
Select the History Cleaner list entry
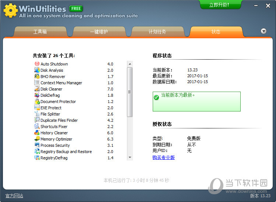point(74,133)
